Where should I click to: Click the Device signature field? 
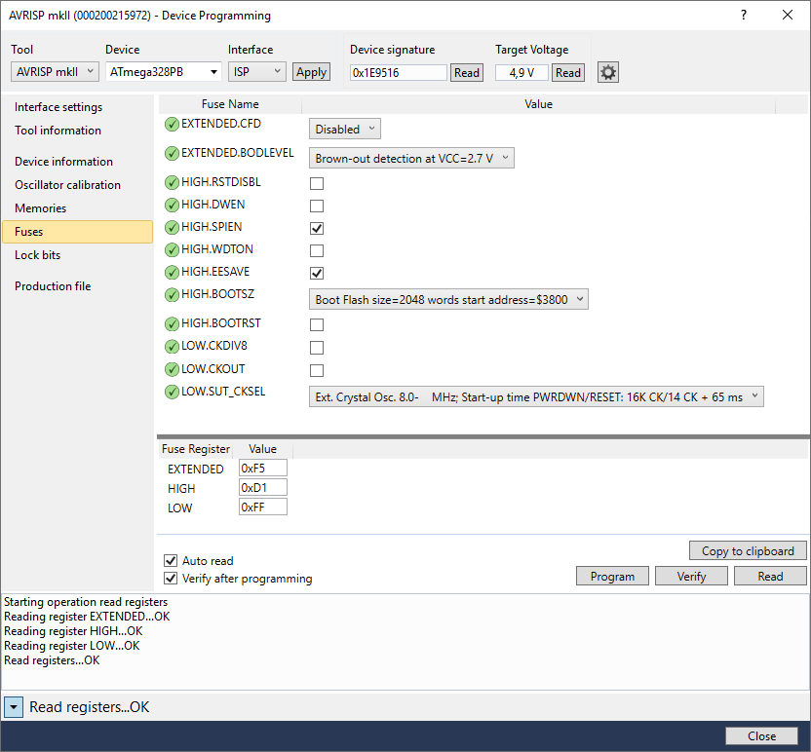pyautogui.click(x=399, y=72)
